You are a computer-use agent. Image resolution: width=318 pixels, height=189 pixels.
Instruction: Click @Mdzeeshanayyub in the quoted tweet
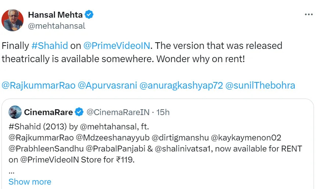[x=112, y=138]
